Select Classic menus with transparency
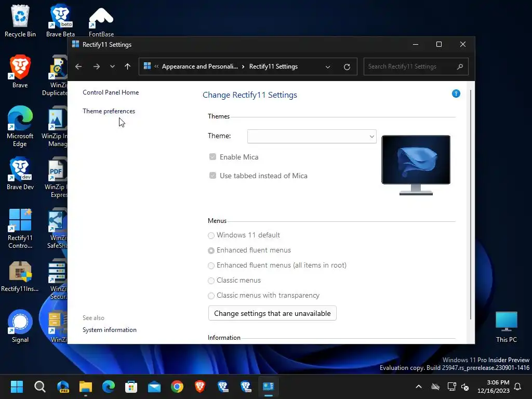Viewport: 532px width, 399px height. [x=211, y=296]
